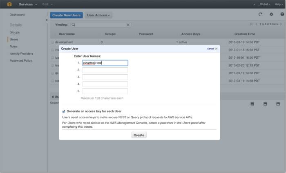Open the Global region dropdown
This screenshot has width=286, height=173.
point(266,4)
